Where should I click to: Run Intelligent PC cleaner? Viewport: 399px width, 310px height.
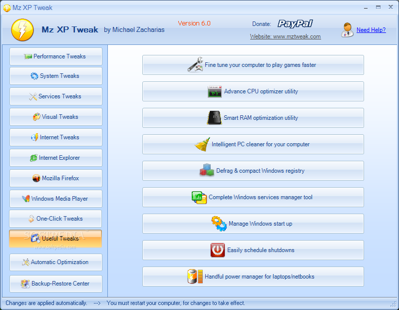[x=253, y=144]
